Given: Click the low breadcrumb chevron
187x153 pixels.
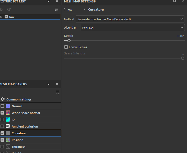Looking at the screenshot, I should pos(65,9).
